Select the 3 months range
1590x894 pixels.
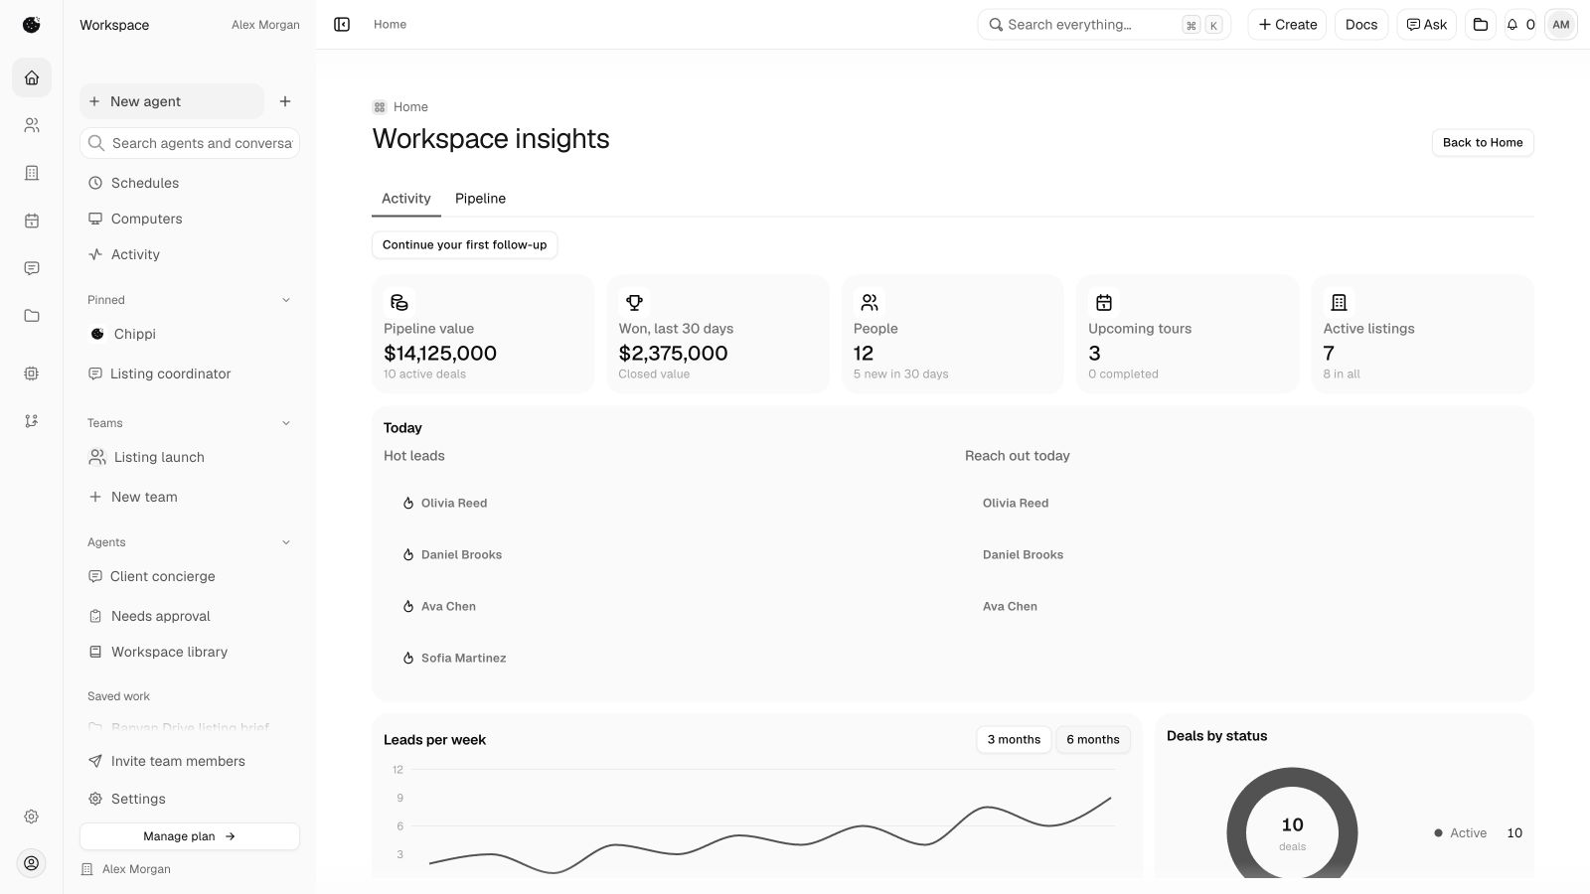click(x=1014, y=739)
